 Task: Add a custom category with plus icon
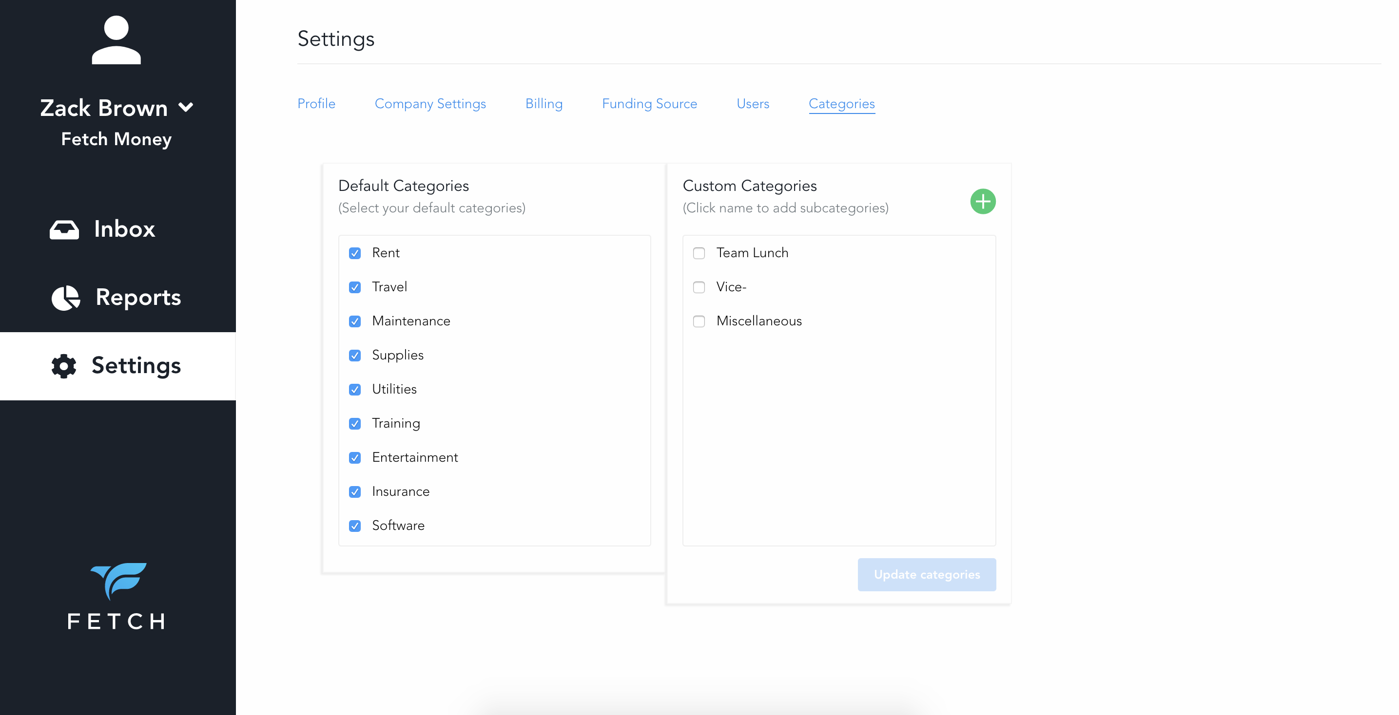click(982, 202)
